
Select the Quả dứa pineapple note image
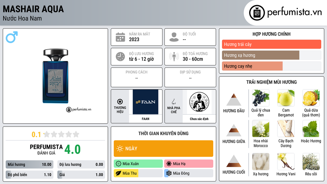(311, 98)
